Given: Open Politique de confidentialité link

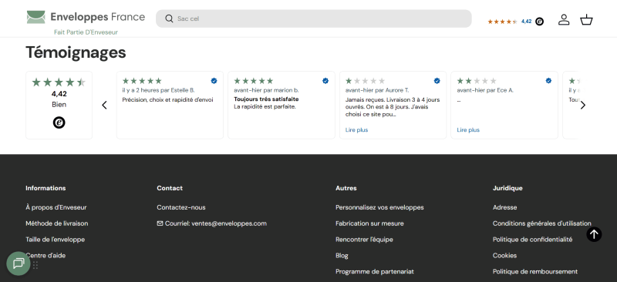Looking at the screenshot, I should coord(532,240).
